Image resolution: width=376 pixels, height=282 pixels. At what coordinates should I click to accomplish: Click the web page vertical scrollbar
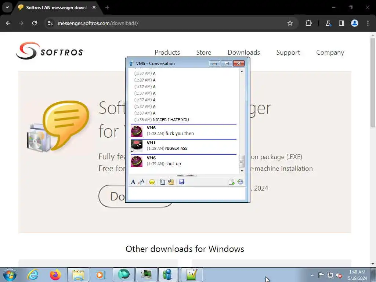point(373,83)
